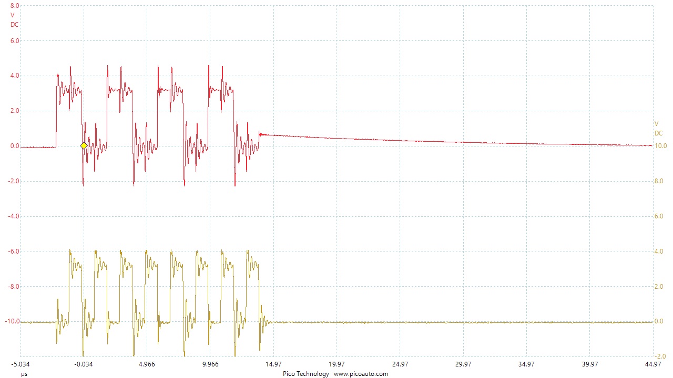Click the red -6.0 axis value
The height and width of the screenshot is (378, 673).
point(14,251)
